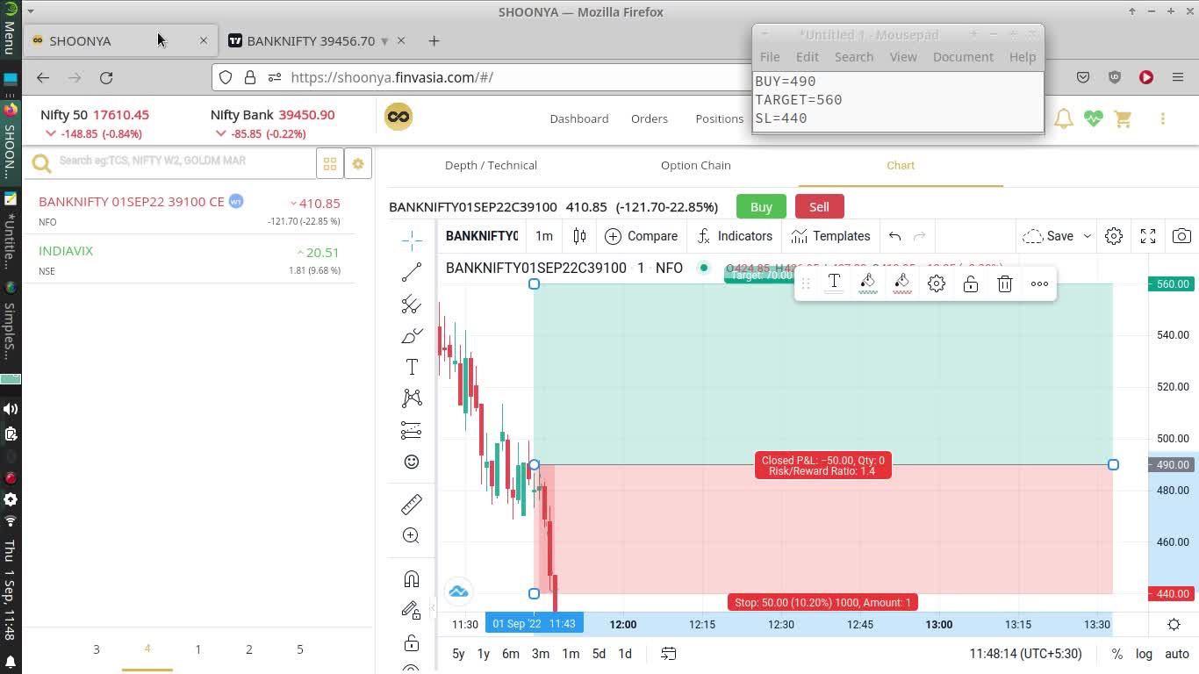1199x674 pixels.
Task: Toggle log scale on price axis
Action: (x=1144, y=654)
